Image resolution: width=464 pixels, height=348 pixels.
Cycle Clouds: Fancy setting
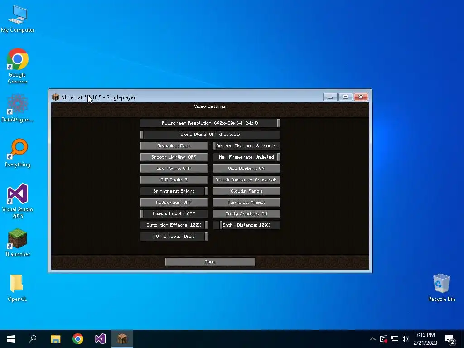pos(246,191)
